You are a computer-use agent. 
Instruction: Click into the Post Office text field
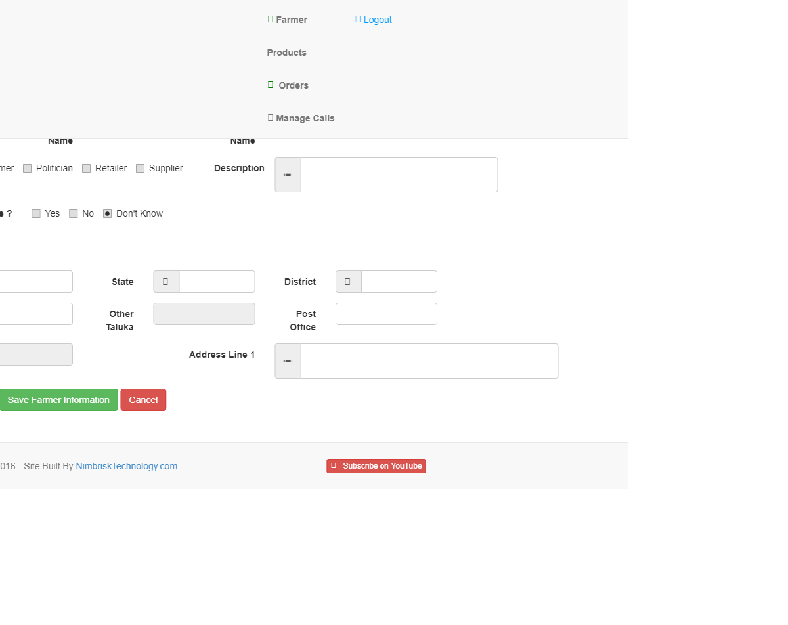(386, 314)
